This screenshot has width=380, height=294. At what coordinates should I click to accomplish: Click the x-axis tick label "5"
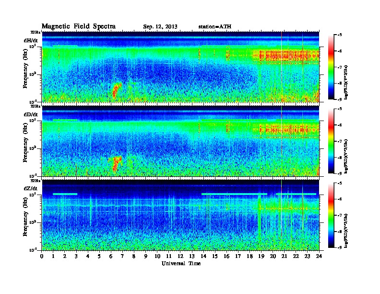[x=99, y=257]
